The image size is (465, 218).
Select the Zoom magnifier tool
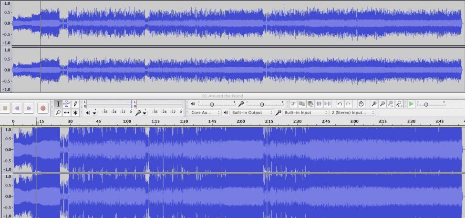click(x=58, y=113)
